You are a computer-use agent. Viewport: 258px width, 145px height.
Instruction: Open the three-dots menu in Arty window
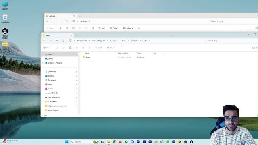pos(121,48)
